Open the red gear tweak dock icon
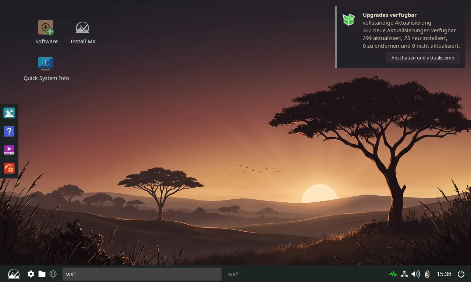Image resolution: width=471 pixels, height=282 pixels. pyautogui.click(x=9, y=169)
